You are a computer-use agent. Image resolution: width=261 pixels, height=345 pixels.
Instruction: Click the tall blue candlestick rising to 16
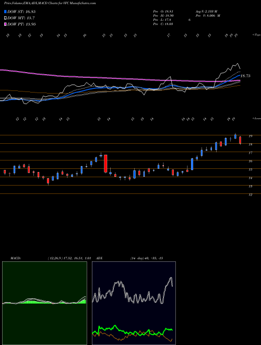click(x=192, y=164)
